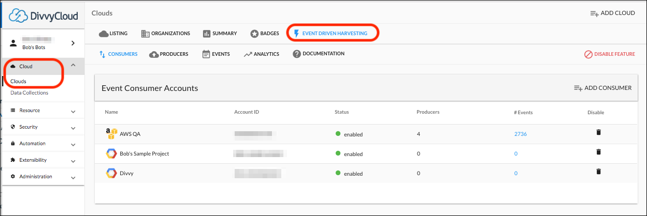Open the Events sub-tab
The width and height of the screenshot is (647, 216).
[x=216, y=54]
